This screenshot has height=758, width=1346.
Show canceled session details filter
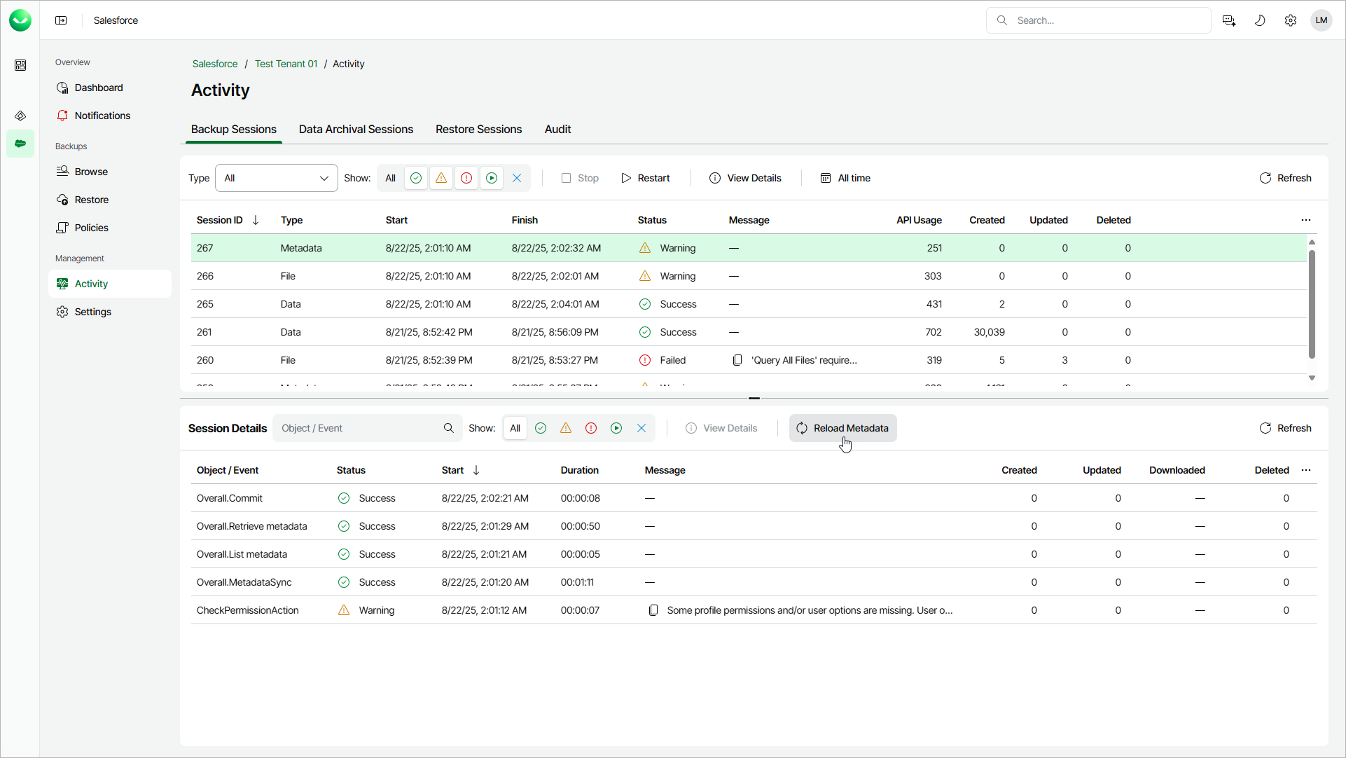point(641,428)
